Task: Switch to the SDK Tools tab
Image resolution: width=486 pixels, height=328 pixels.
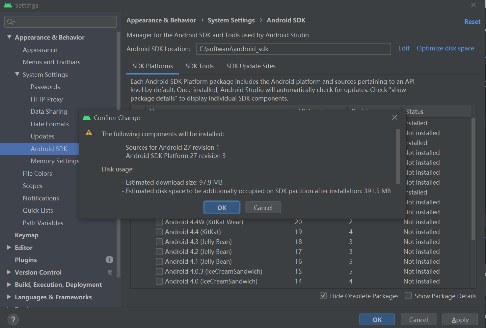Action: tap(200, 66)
